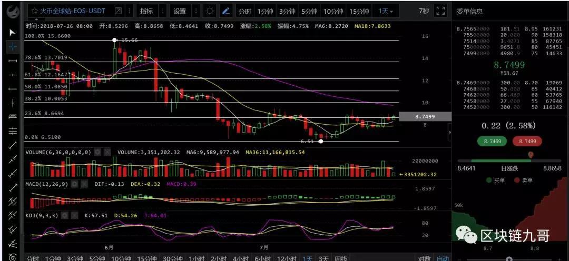Select 周线 weekly in the bottom bar

click(x=341, y=258)
